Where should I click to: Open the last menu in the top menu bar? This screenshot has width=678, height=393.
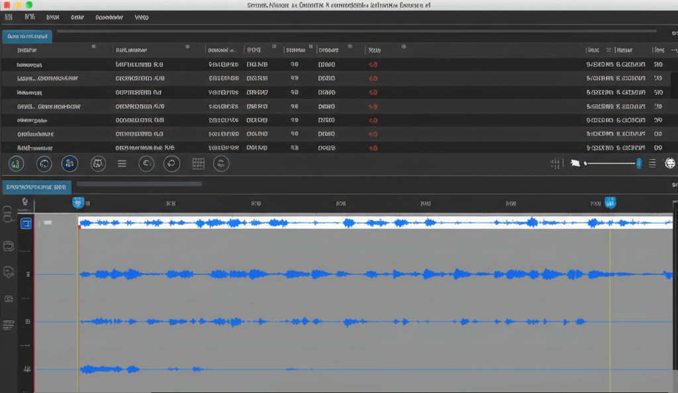[141, 17]
